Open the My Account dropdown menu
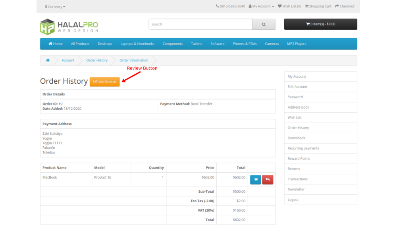 click(261, 6)
